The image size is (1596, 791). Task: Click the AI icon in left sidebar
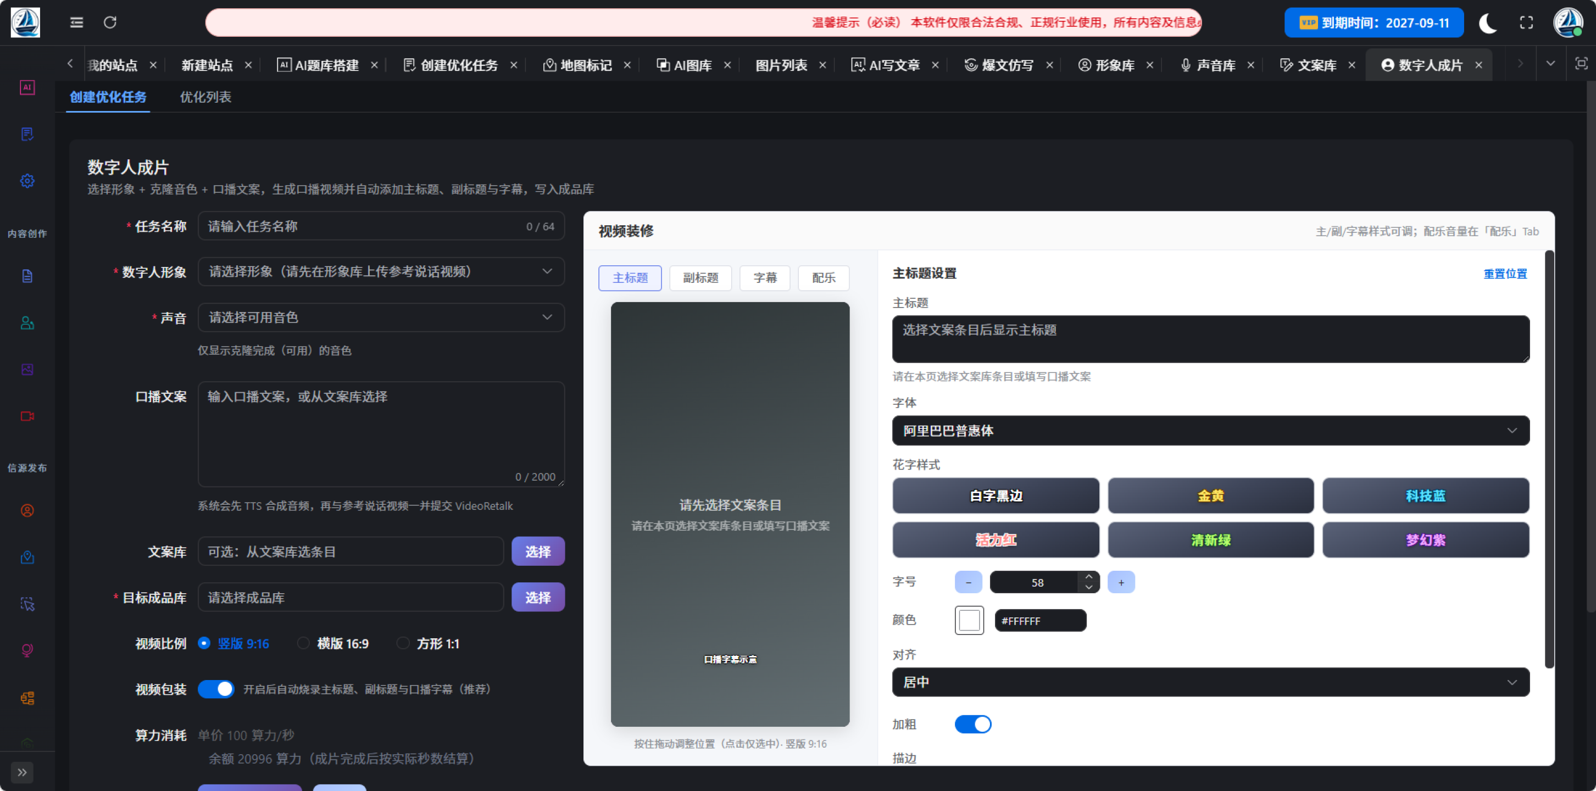(x=27, y=87)
